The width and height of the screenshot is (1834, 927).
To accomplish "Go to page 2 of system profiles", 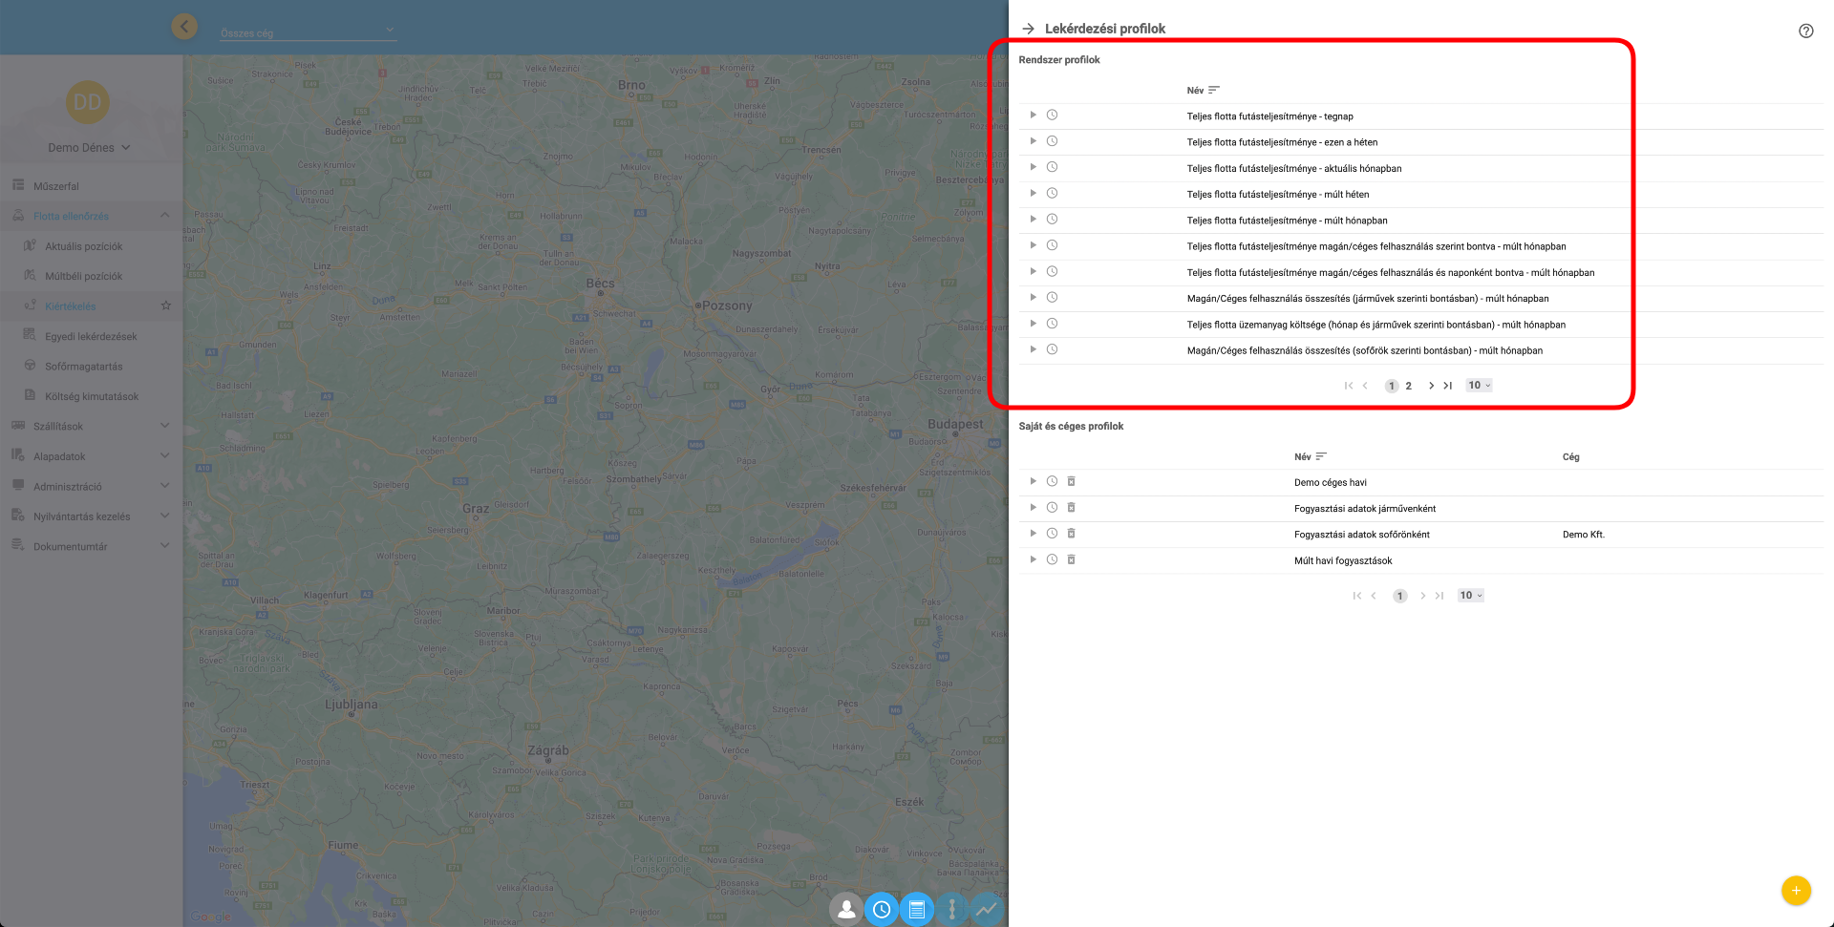I will tap(1408, 386).
